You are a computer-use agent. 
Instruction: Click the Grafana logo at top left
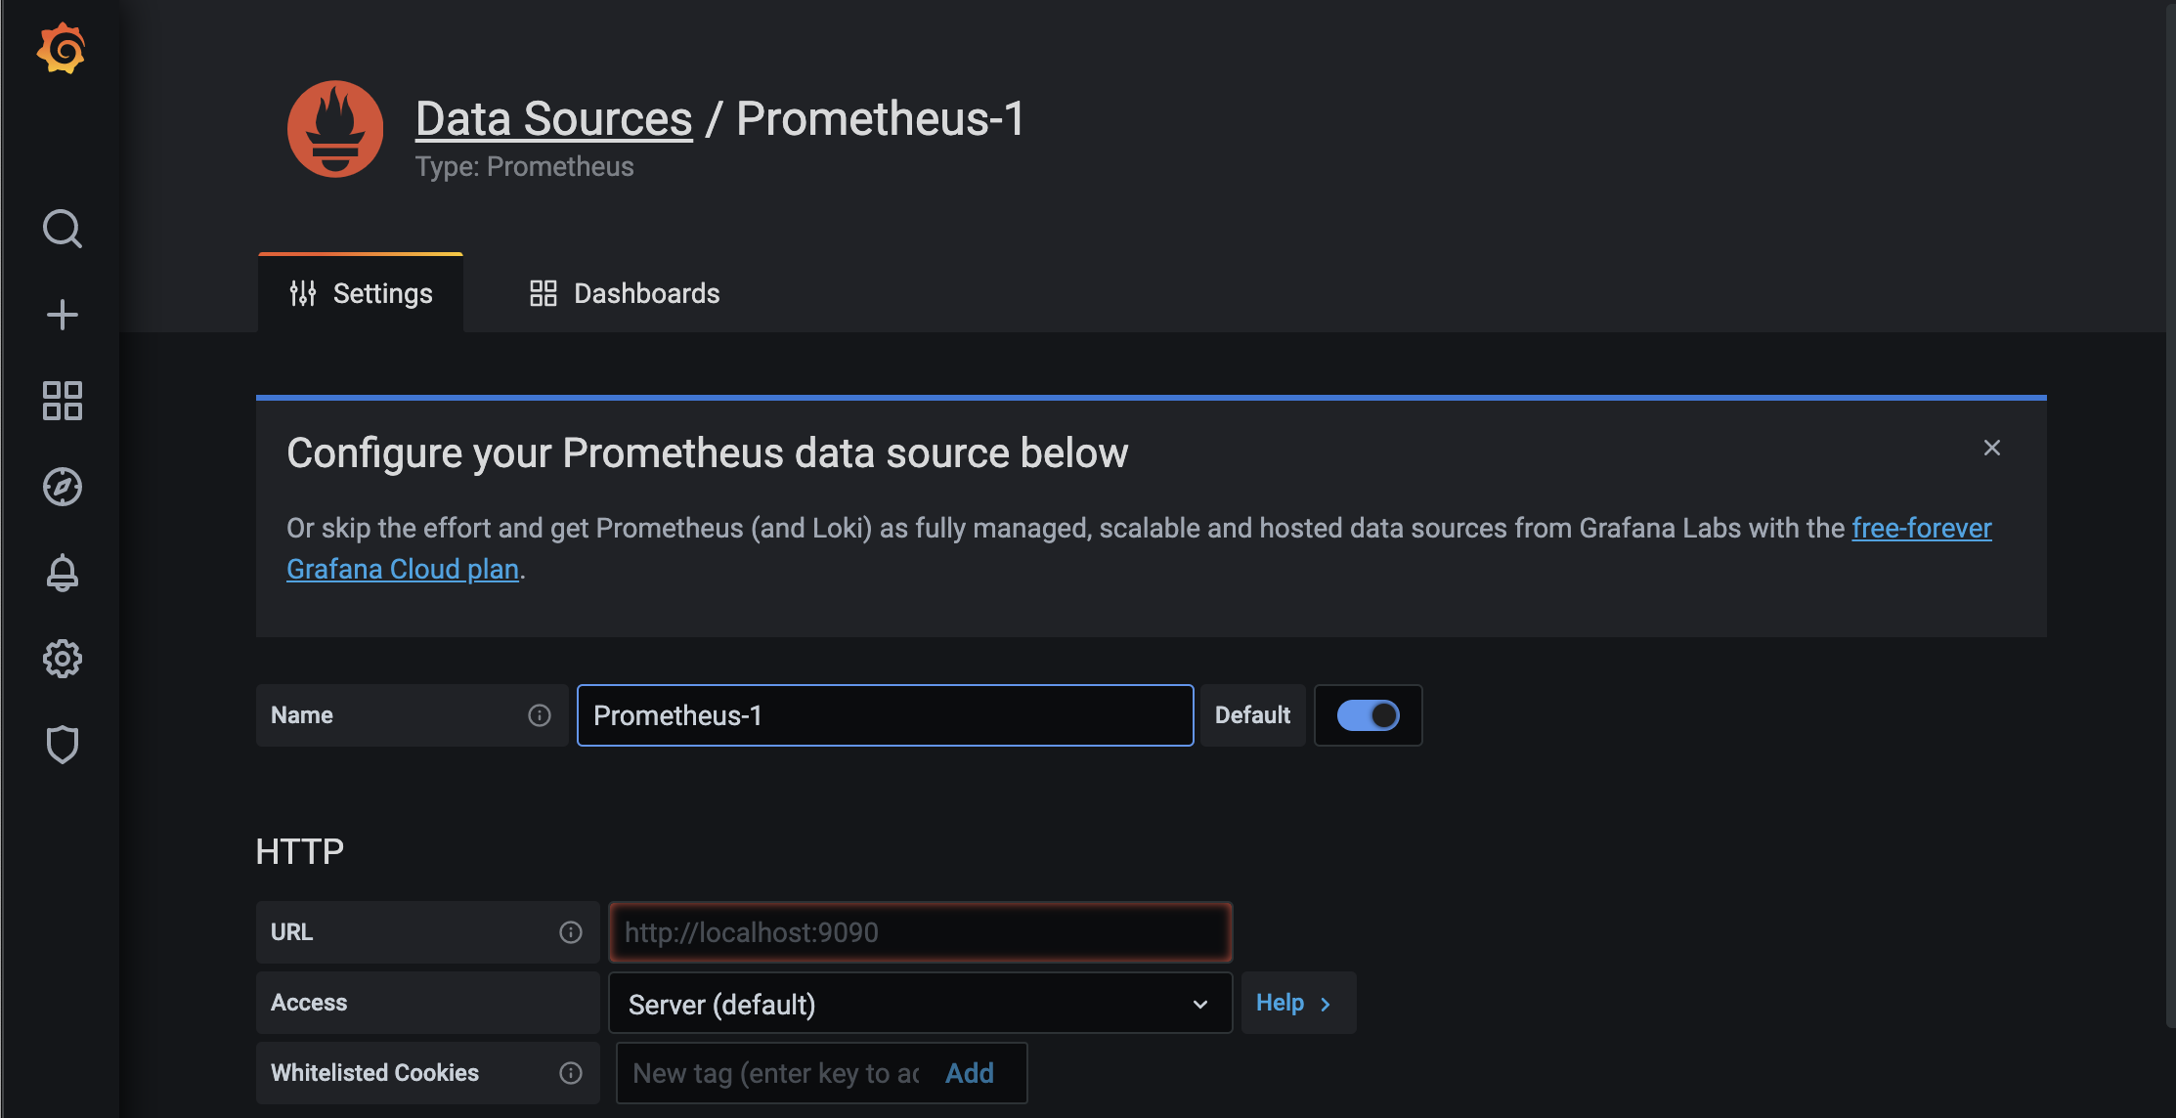[x=63, y=48]
